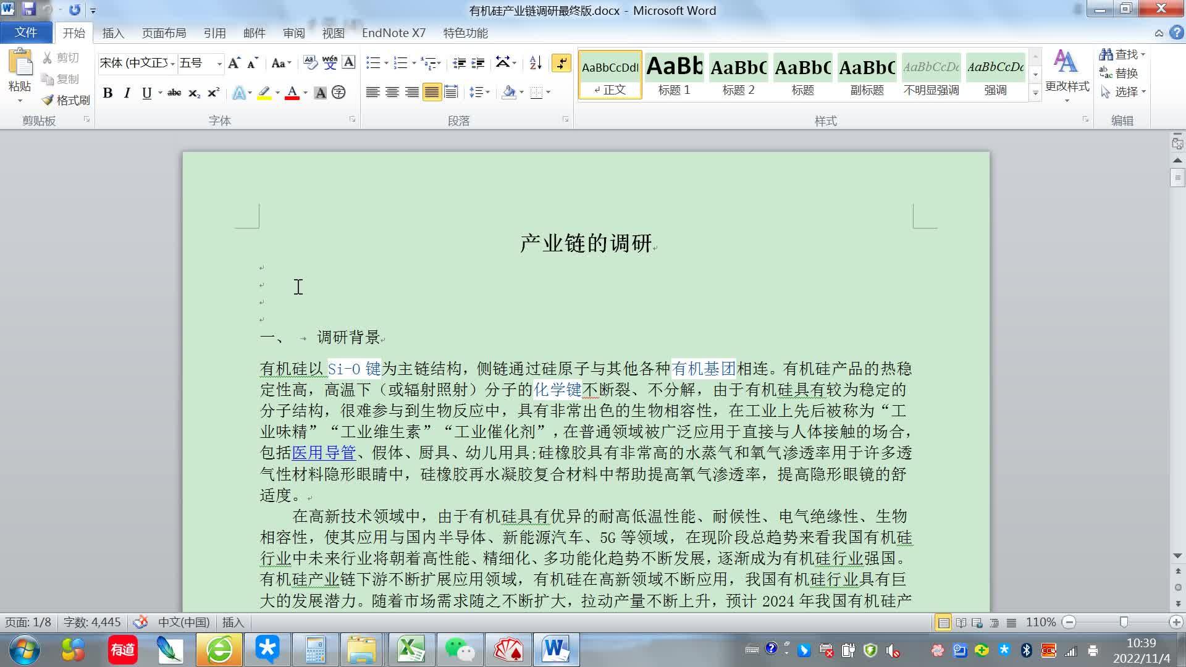Apply the Heading 2 (标题 2) style
This screenshot has height=667, width=1186.
coord(738,75)
